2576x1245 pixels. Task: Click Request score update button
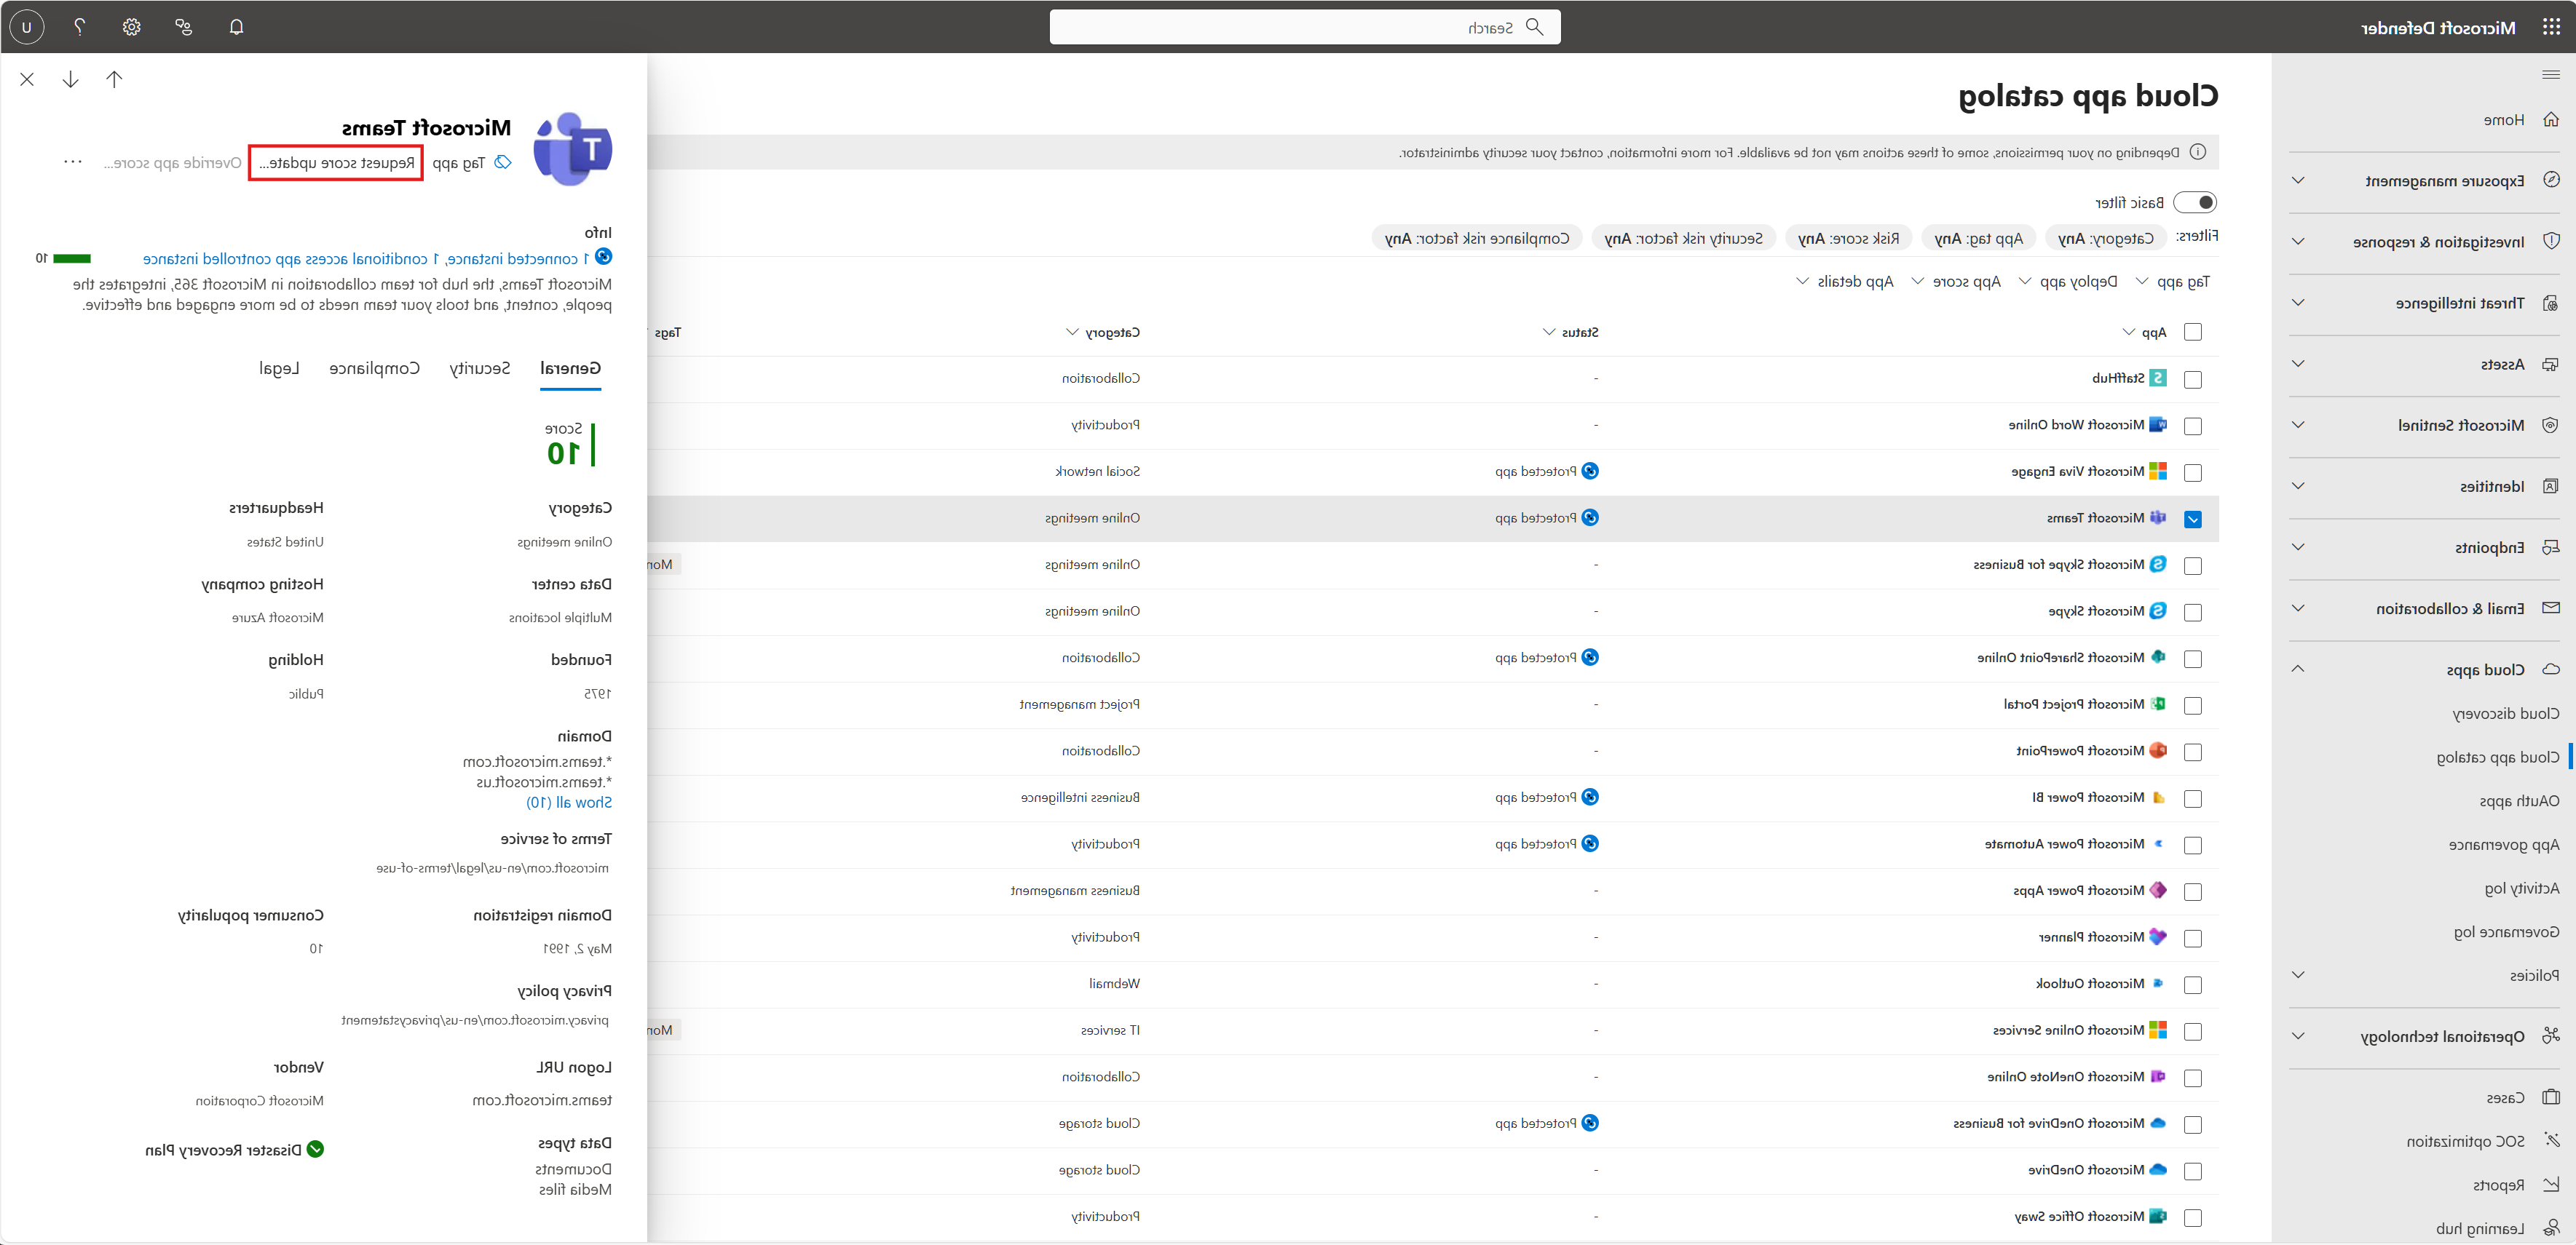click(337, 163)
